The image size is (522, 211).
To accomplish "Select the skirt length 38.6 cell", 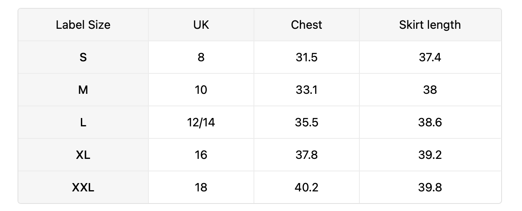I will coord(430,122).
